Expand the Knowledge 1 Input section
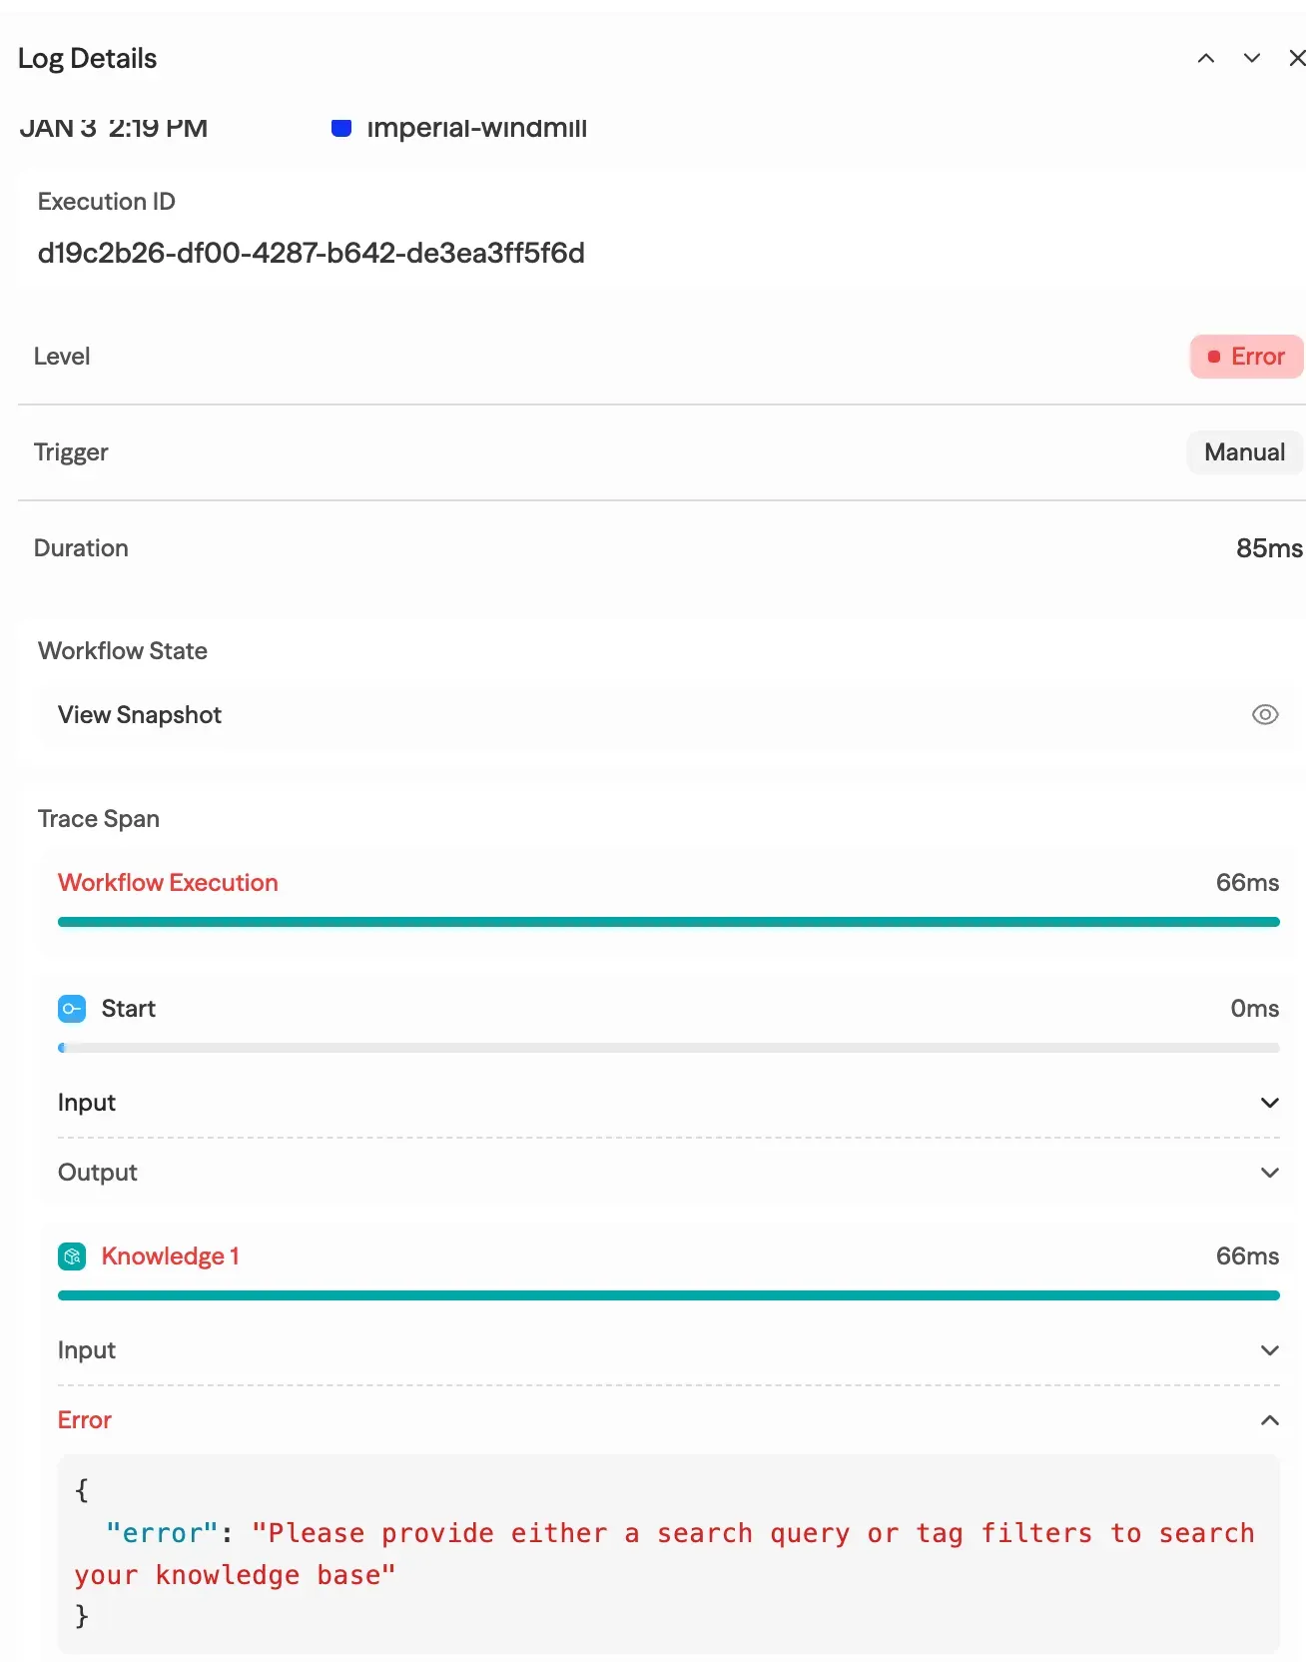The image size is (1306, 1662). click(x=1269, y=1350)
